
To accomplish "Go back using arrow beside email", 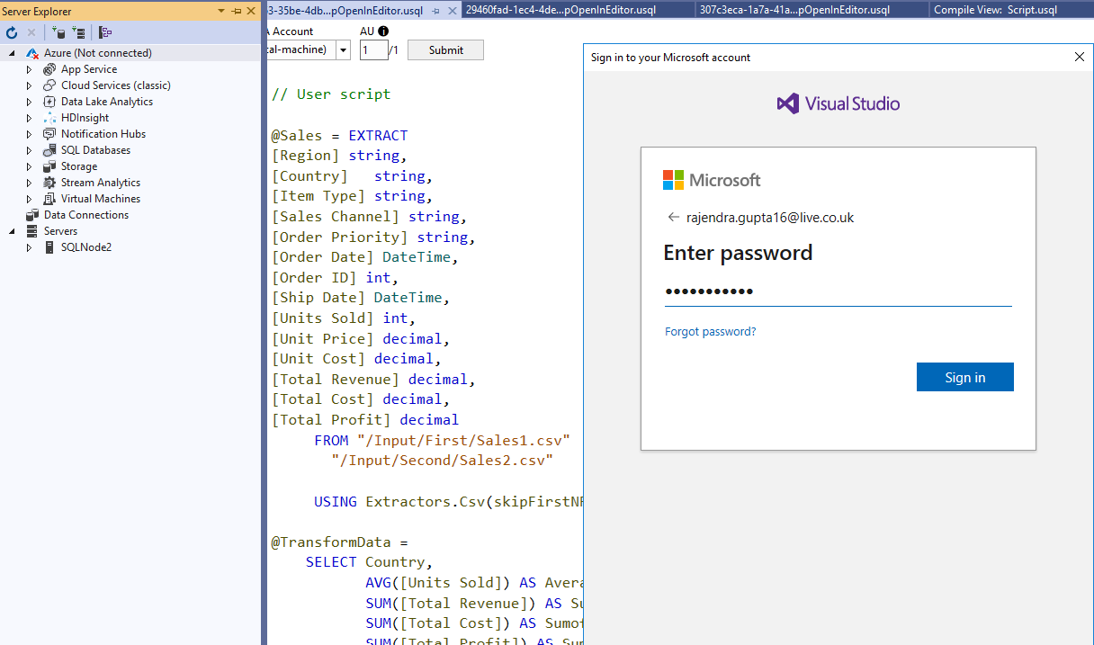I will point(673,218).
